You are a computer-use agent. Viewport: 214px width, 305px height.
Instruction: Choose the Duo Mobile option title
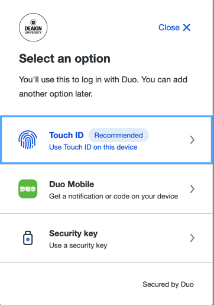[x=72, y=184]
